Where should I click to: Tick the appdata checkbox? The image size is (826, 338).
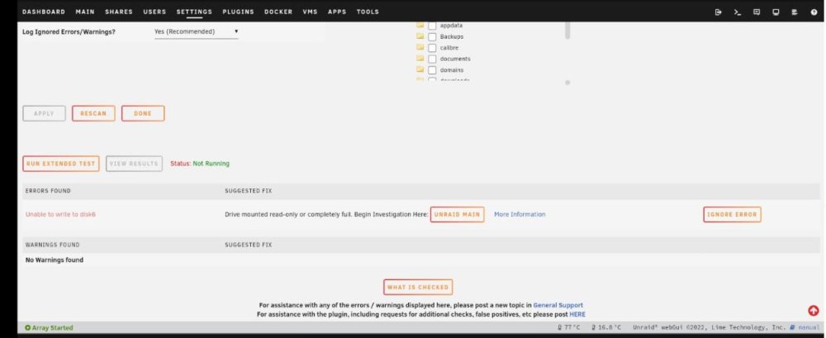[x=432, y=26]
